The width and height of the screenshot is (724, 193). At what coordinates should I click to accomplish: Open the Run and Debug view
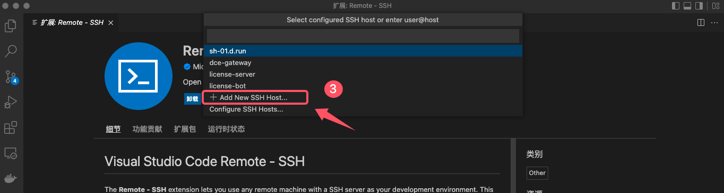11,102
